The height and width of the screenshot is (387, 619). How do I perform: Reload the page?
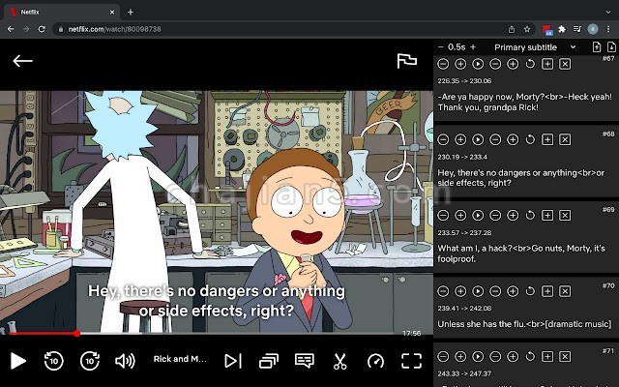(42, 29)
